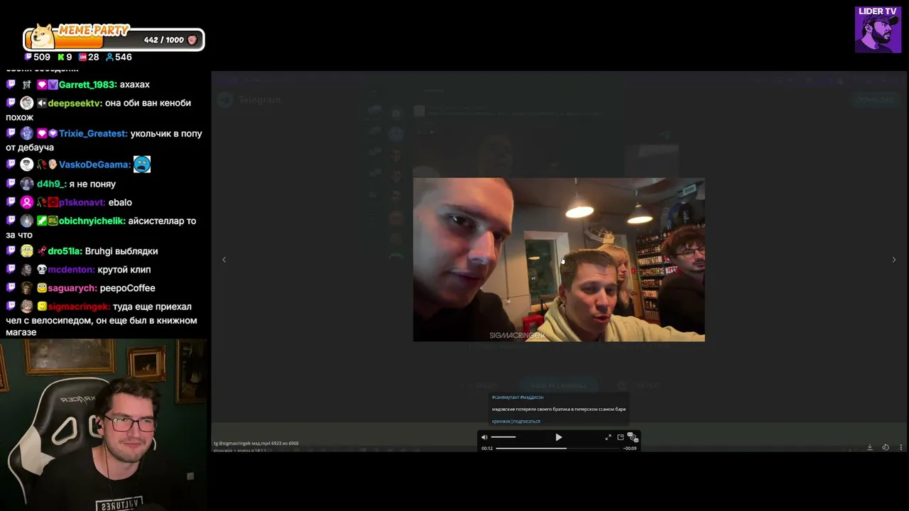Rotate the media with the rotate icon
909x511 pixels.
pyautogui.click(x=886, y=447)
